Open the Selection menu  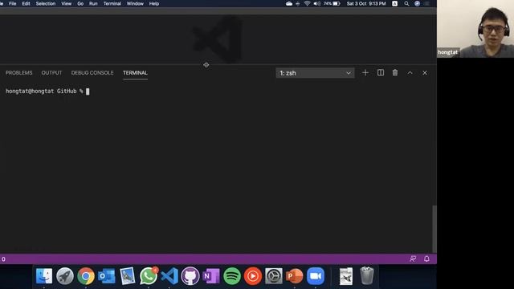(x=46, y=3)
